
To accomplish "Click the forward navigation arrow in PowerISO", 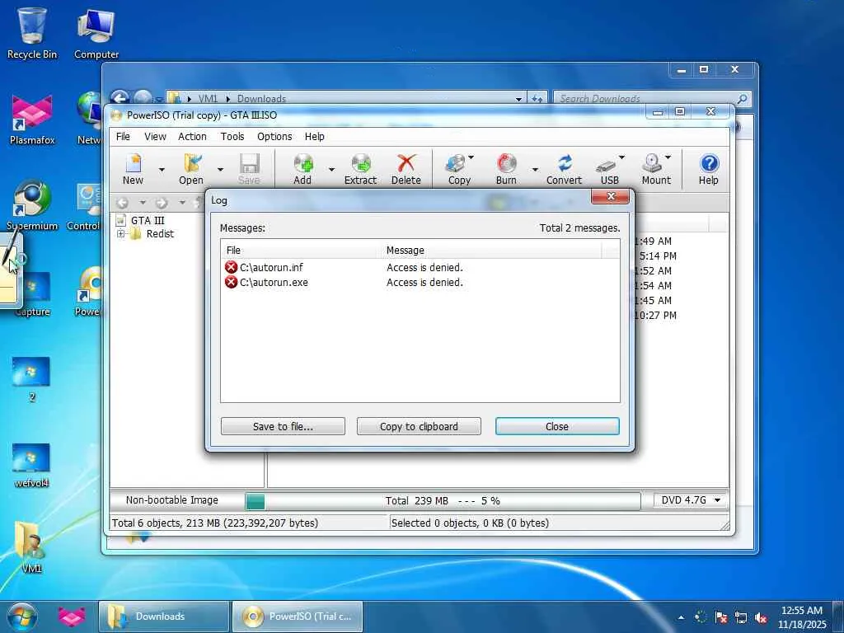I will pos(162,203).
